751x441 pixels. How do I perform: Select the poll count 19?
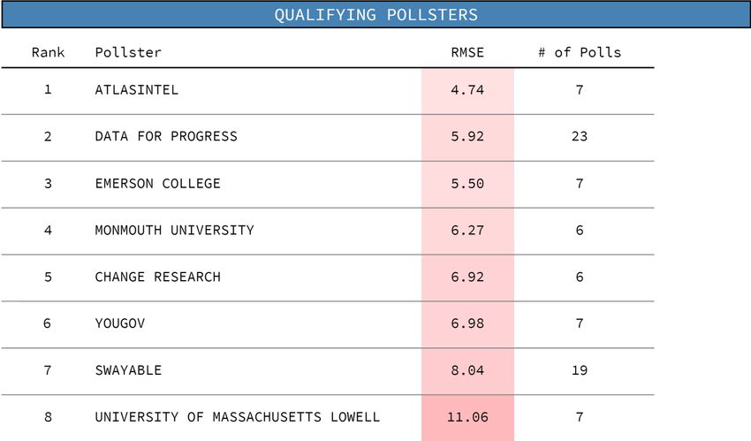580,370
